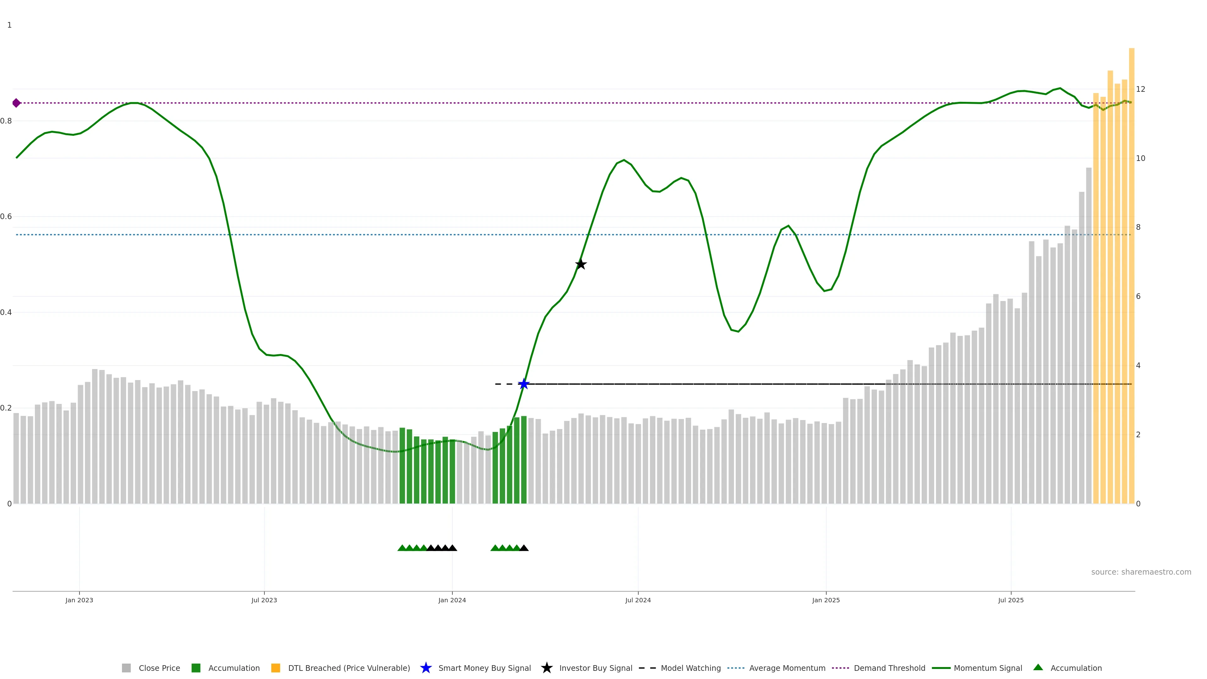The width and height of the screenshot is (1207, 679).
Task: Toggle the Average Momentum legend entry
Action: (x=787, y=668)
